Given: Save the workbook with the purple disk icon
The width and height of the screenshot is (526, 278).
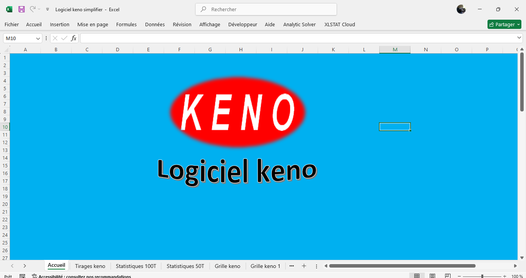Looking at the screenshot, I should [x=22, y=9].
